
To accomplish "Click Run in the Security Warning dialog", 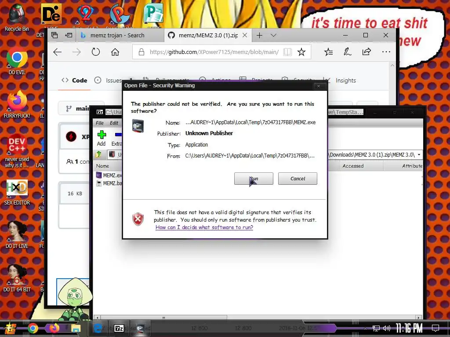I will click(x=254, y=179).
